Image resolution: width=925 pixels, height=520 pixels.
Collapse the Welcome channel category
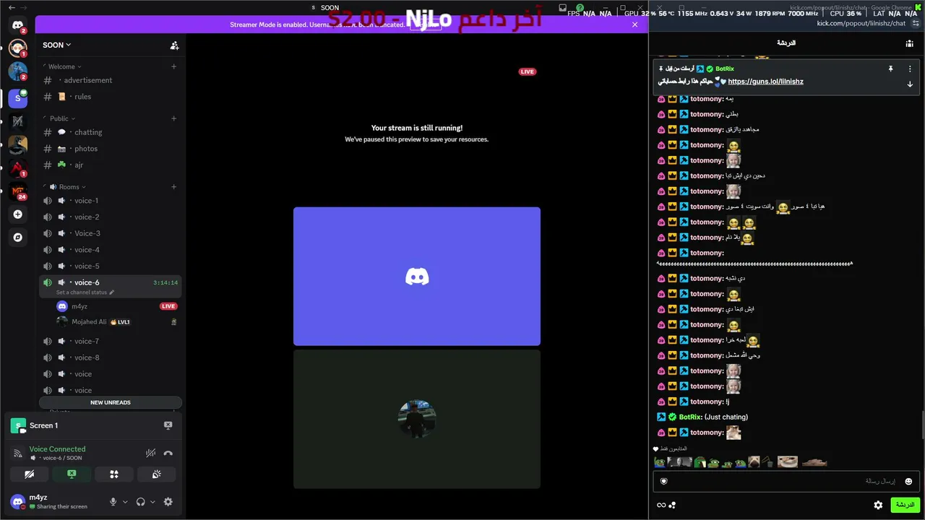coord(63,66)
